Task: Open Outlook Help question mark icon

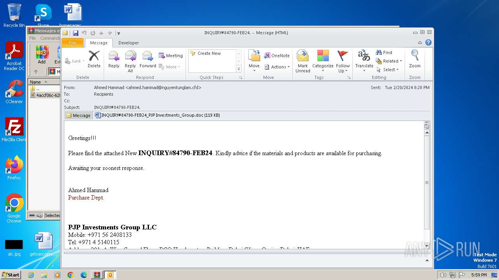Action: pos(428,43)
